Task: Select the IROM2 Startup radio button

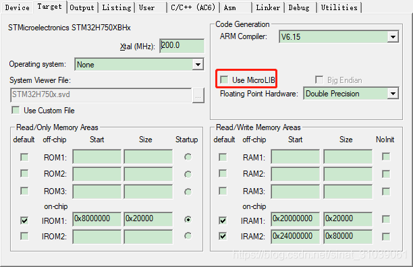Action: [188, 236]
